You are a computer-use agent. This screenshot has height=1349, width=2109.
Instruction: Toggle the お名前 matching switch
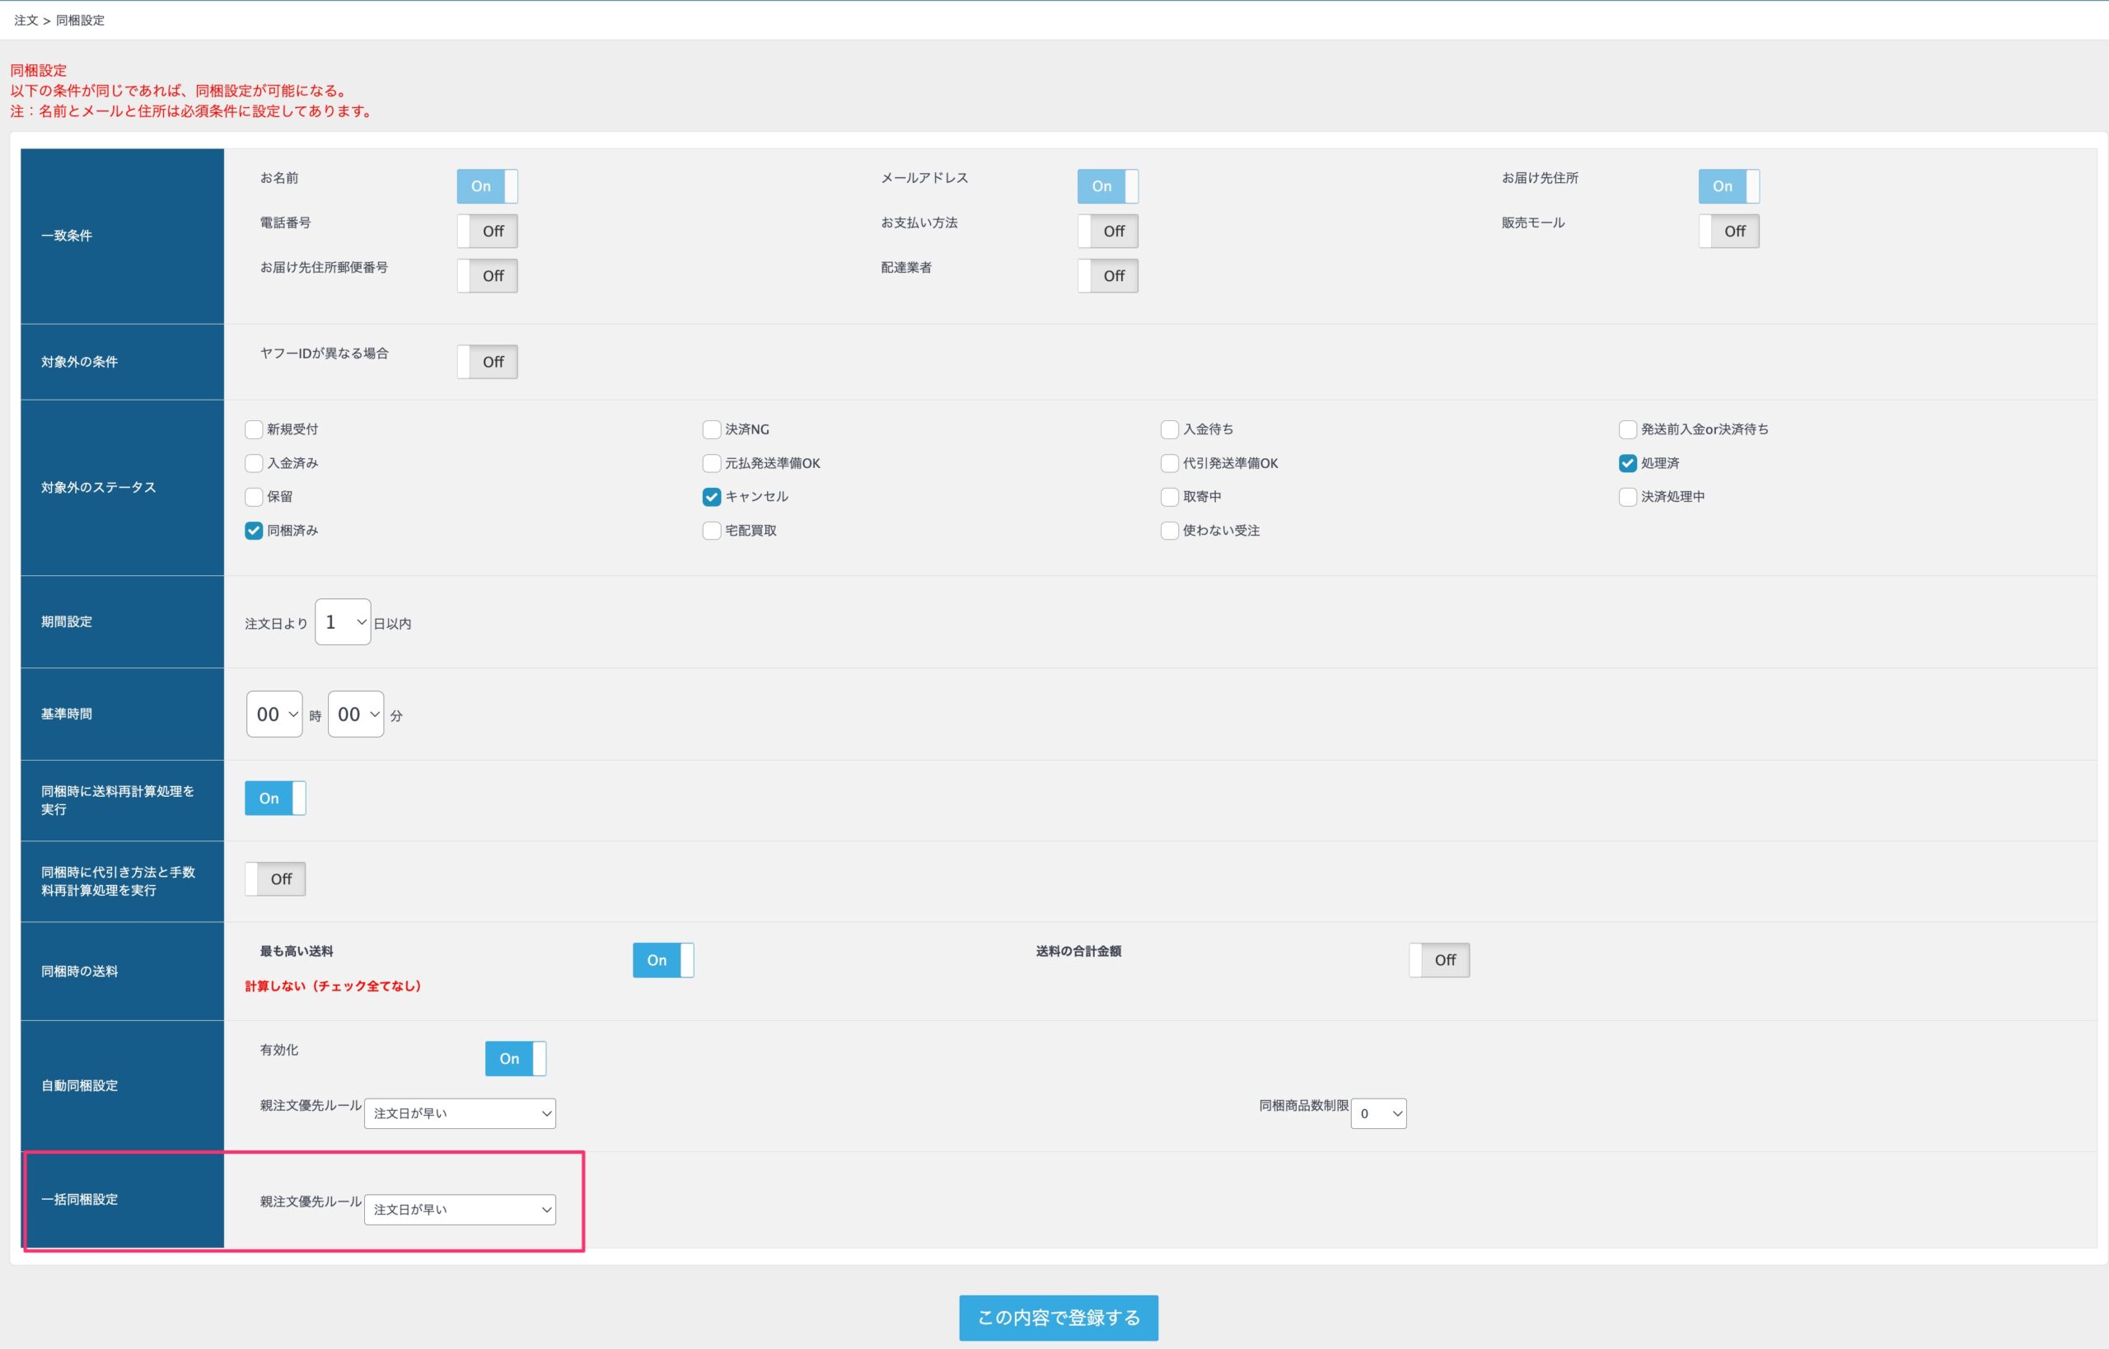(x=487, y=186)
